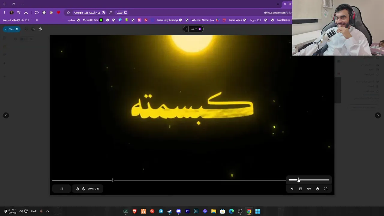Open the taskbar clock and date
The height and width of the screenshot is (216, 384).
point(12,211)
